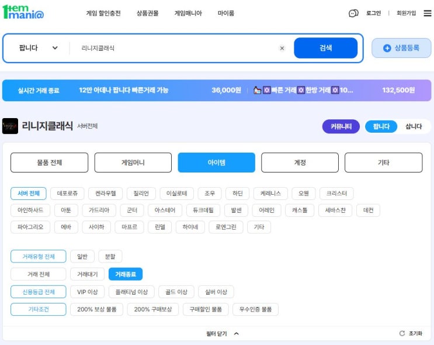Select the 게임머니 tab

(x=133, y=163)
